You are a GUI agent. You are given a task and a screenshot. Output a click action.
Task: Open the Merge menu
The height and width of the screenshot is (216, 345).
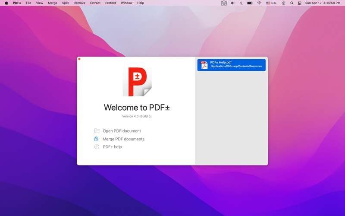click(53, 3)
